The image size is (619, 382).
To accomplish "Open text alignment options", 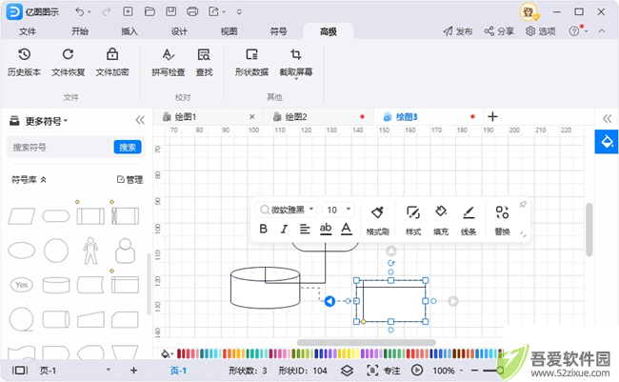I will [x=305, y=229].
